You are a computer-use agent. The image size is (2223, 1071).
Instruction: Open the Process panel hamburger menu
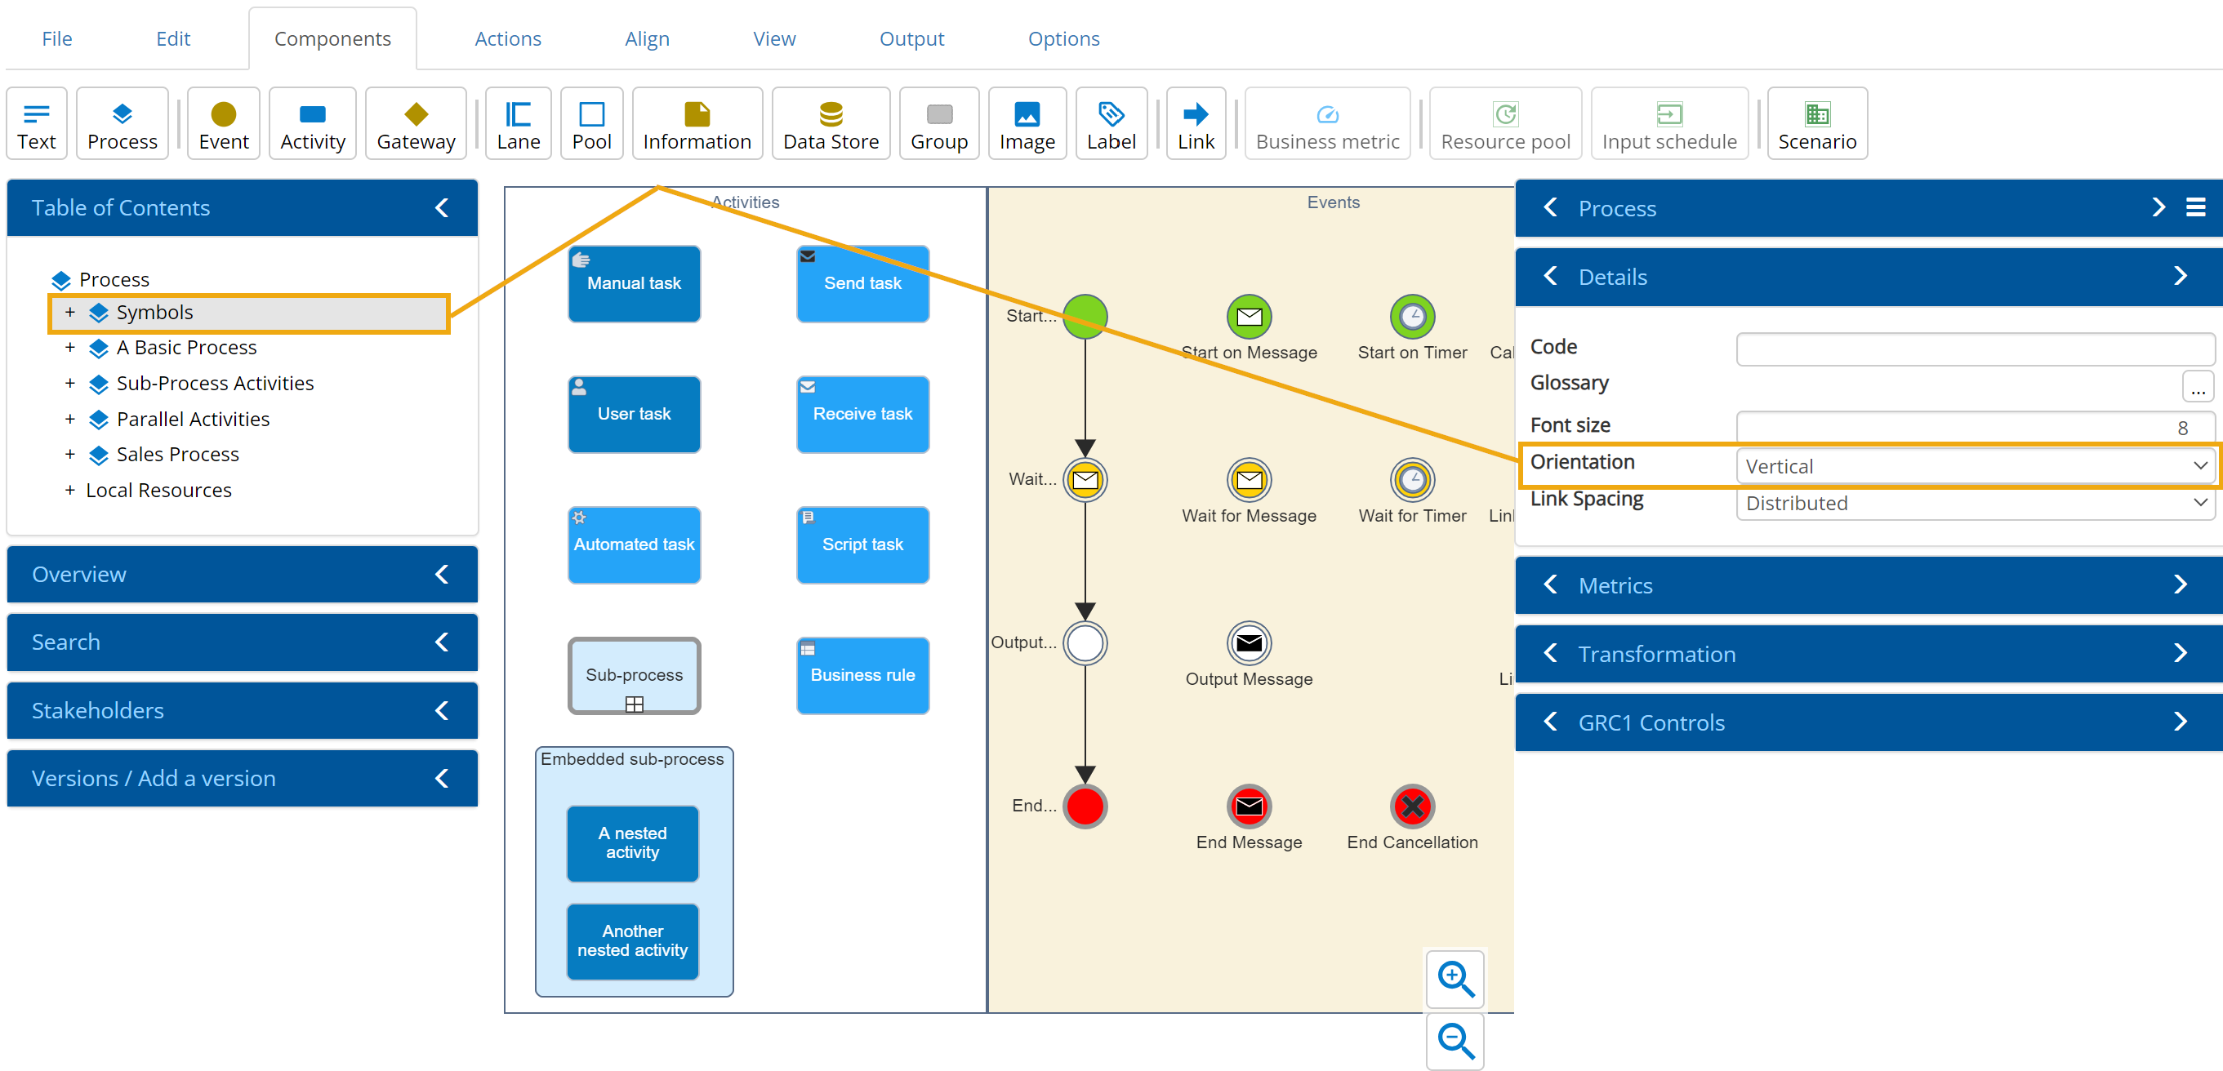pyautogui.click(x=2195, y=208)
